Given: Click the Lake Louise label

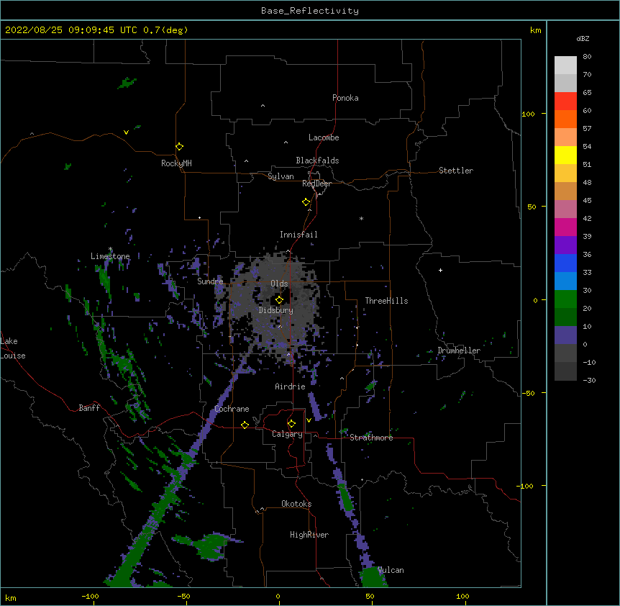Looking at the screenshot, I should (13, 348).
